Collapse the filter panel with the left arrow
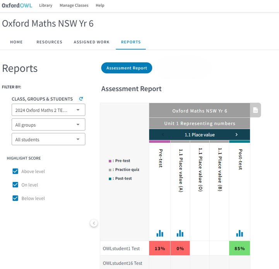The height and width of the screenshot is (269, 279). click(94, 223)
